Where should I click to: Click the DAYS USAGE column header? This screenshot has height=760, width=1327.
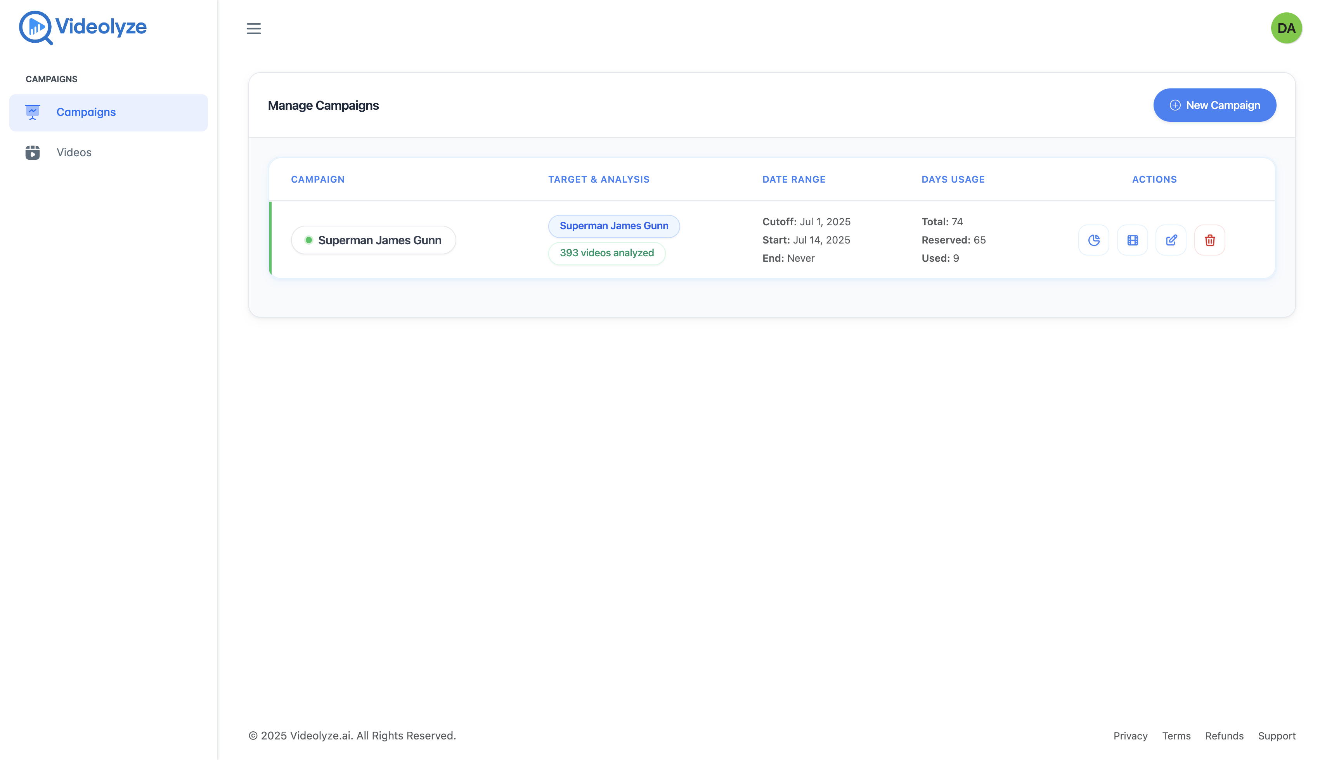click(953, 180)
